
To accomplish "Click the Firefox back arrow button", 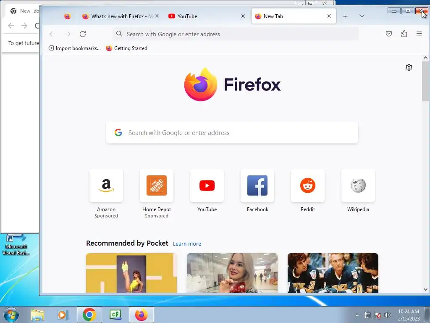I will [x=52, y=34].
